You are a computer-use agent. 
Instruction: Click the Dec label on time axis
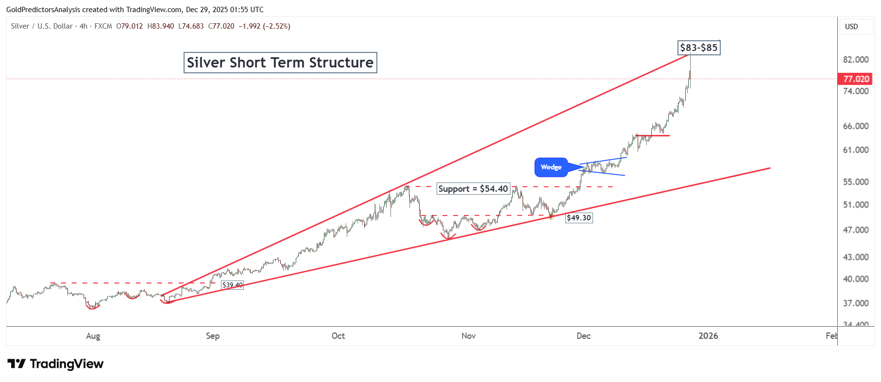pyautogui.click(x=583, y=336)
